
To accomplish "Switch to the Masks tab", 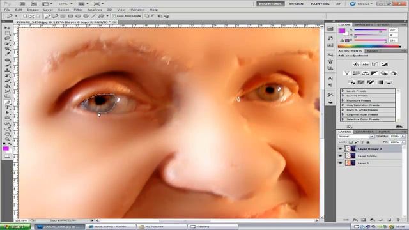I will (373, 51).
